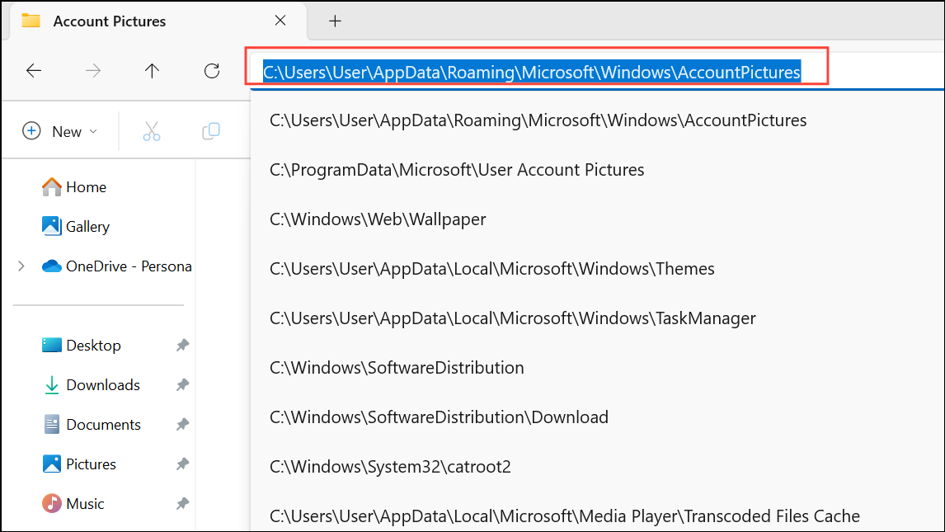Image resolution: width=945 pixels, height=532 pixels.
Task: Unpin Documents using its pin icon
Action: 182,425
